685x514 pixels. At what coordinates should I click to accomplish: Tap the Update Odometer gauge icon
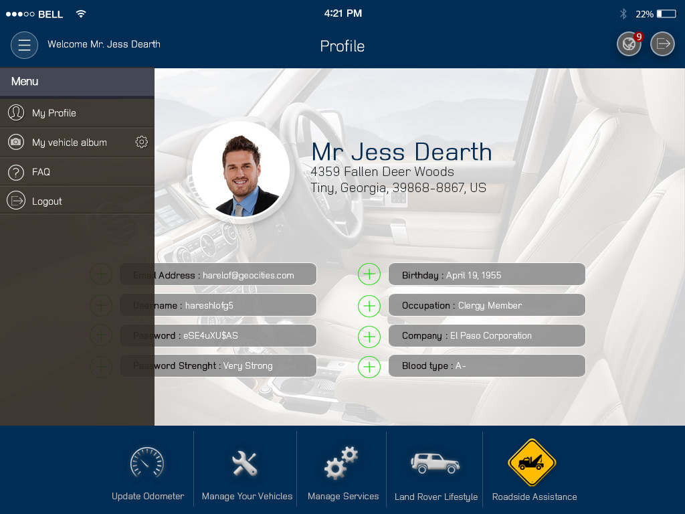pos(147,462)
